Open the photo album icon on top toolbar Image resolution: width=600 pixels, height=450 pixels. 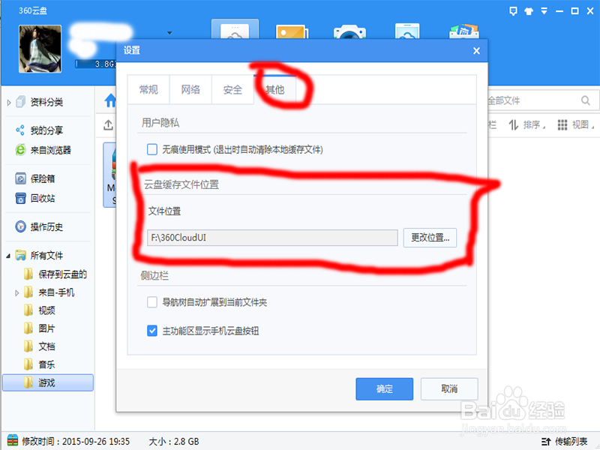pyautogui.click(x=292, y=32)
